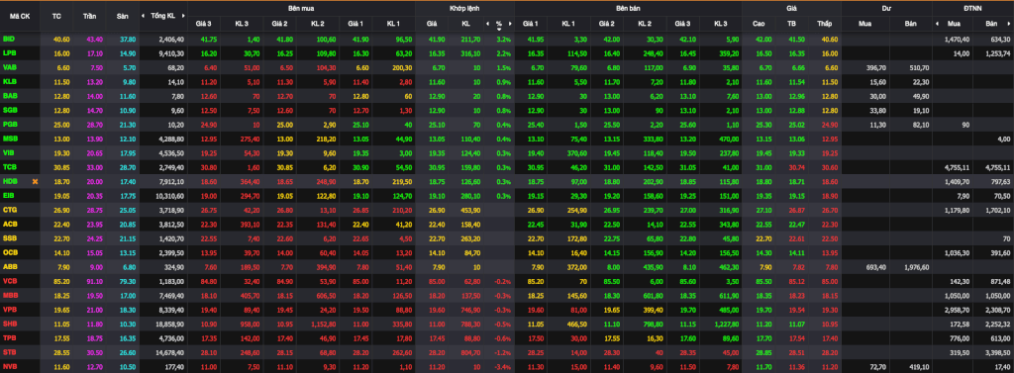Open the VIB ticker symbol
Screen dimensions: 1014x373
point(8,152)
